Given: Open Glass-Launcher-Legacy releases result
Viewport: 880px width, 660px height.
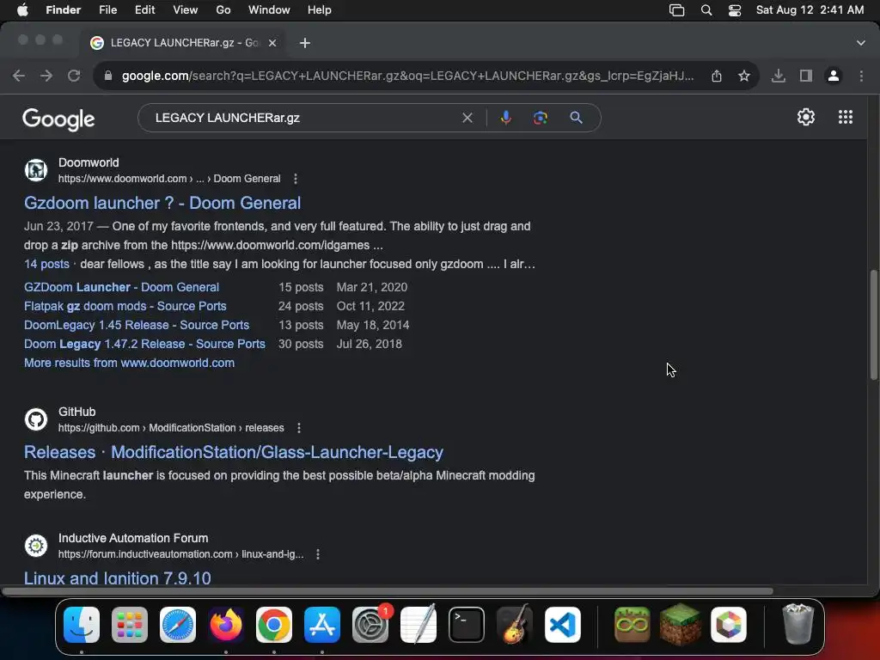Looking at the screenshot, I should click(x=234, y=452).
